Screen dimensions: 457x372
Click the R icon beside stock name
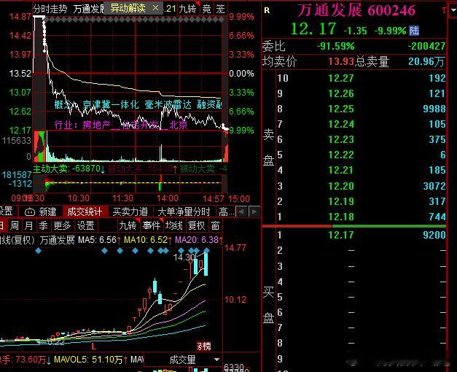tap(267, 10)
